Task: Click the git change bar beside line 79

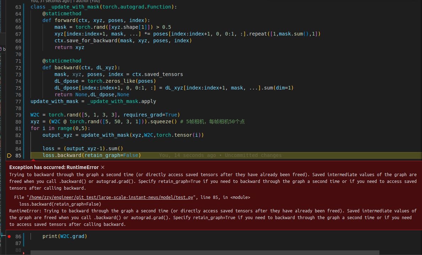Action: 24,115
